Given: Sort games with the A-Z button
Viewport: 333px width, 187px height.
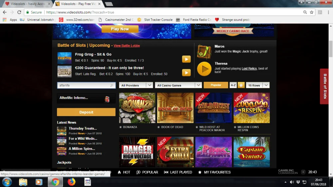Looking at the screenshot, I should (x=233, y=85).
